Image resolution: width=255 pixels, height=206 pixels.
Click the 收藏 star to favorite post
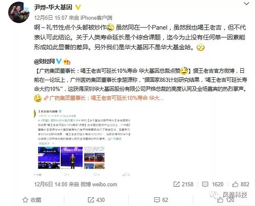pyautogui.click(x=32, y=200)
